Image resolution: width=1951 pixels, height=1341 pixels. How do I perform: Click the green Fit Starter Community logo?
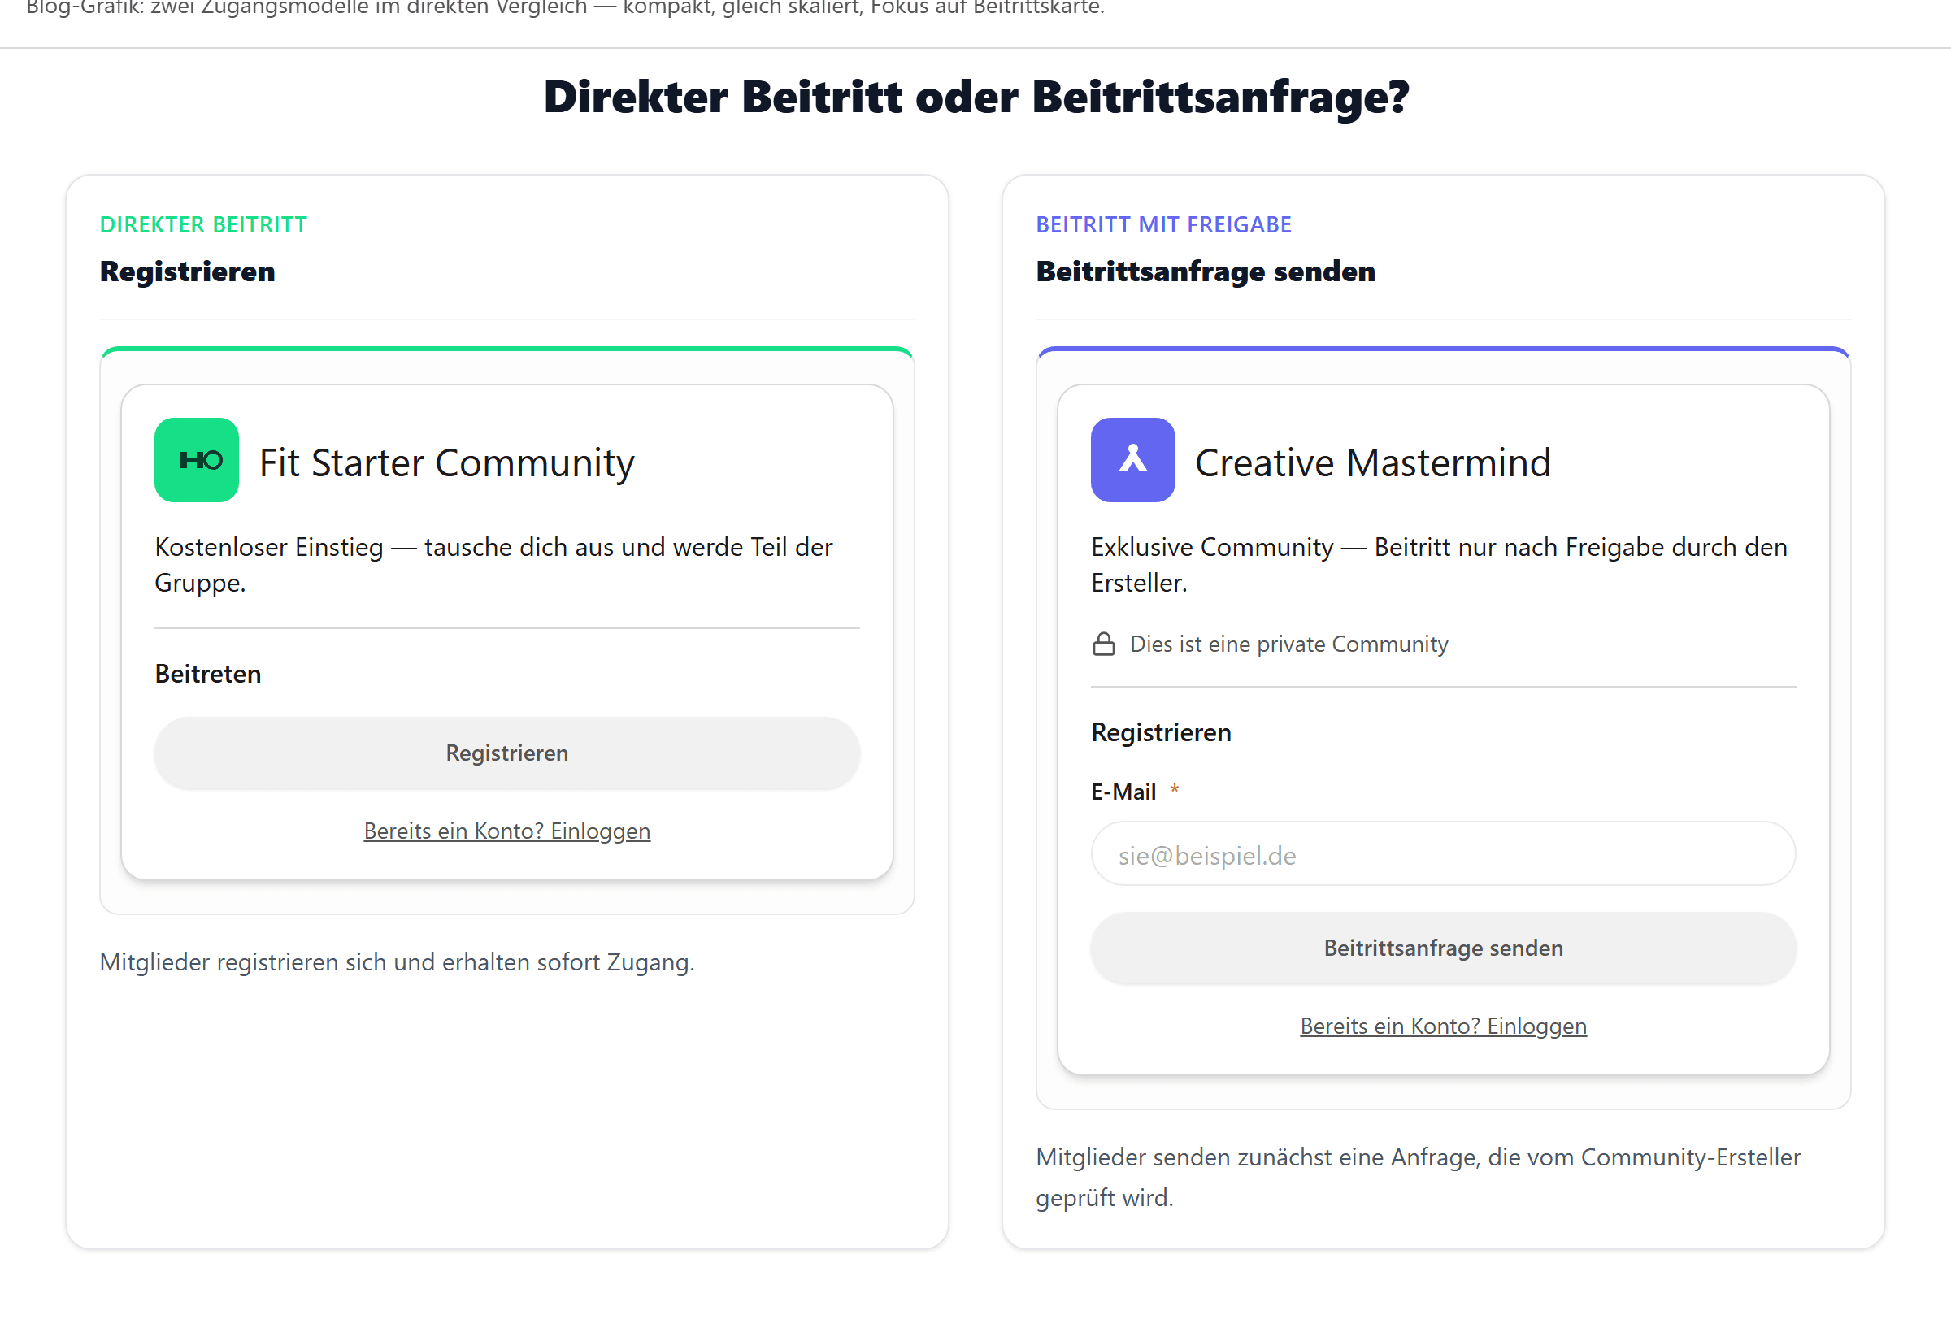(x=197, y=460)
